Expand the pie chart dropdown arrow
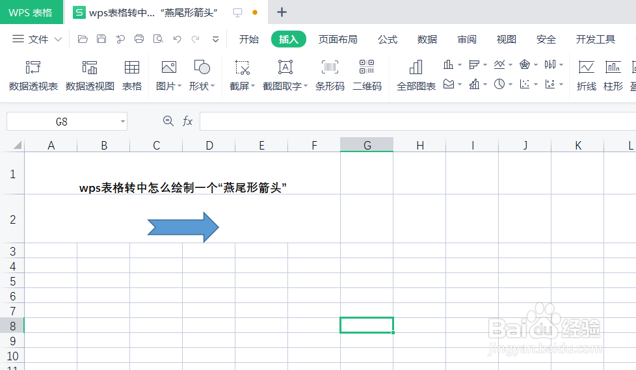Image resolution: width=636 pixels, height=370 pixels. tap(510, 84)
